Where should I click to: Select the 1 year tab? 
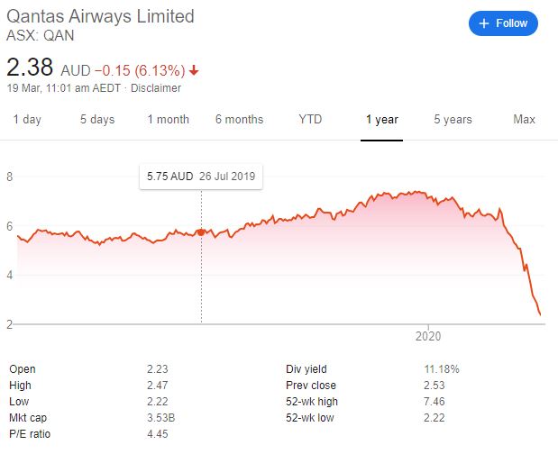point(382,120)
